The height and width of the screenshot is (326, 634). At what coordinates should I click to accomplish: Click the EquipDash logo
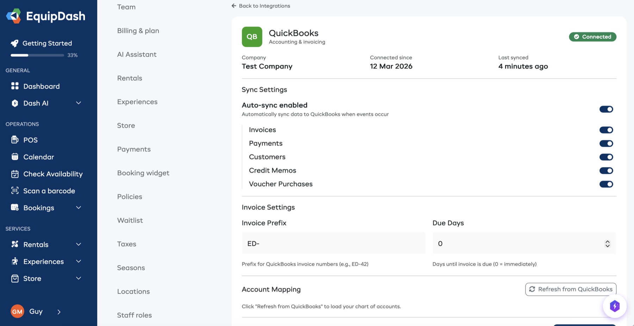(x=45, y=15)
